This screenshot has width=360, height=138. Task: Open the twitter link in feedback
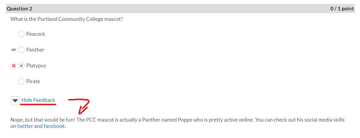25,126
